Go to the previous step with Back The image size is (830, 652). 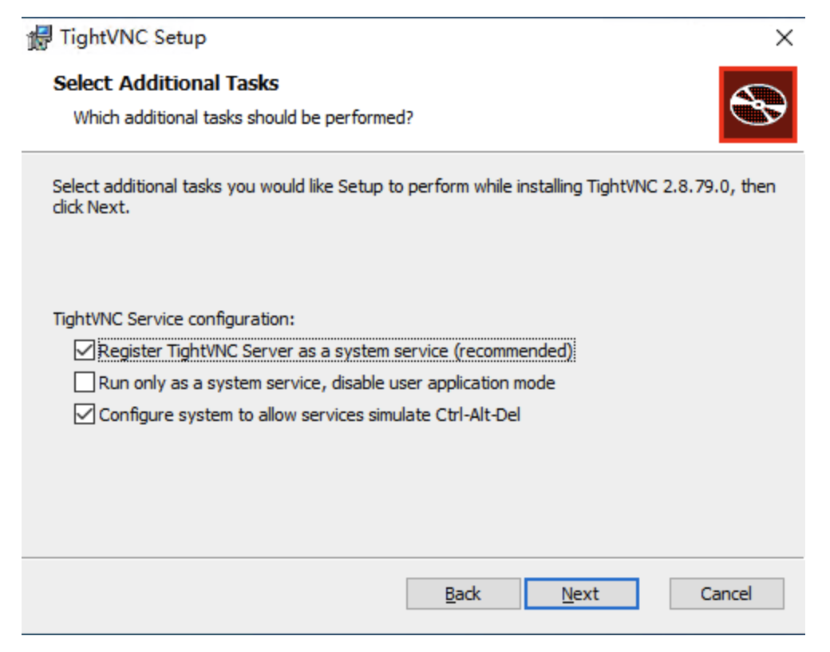click(463, 594)
